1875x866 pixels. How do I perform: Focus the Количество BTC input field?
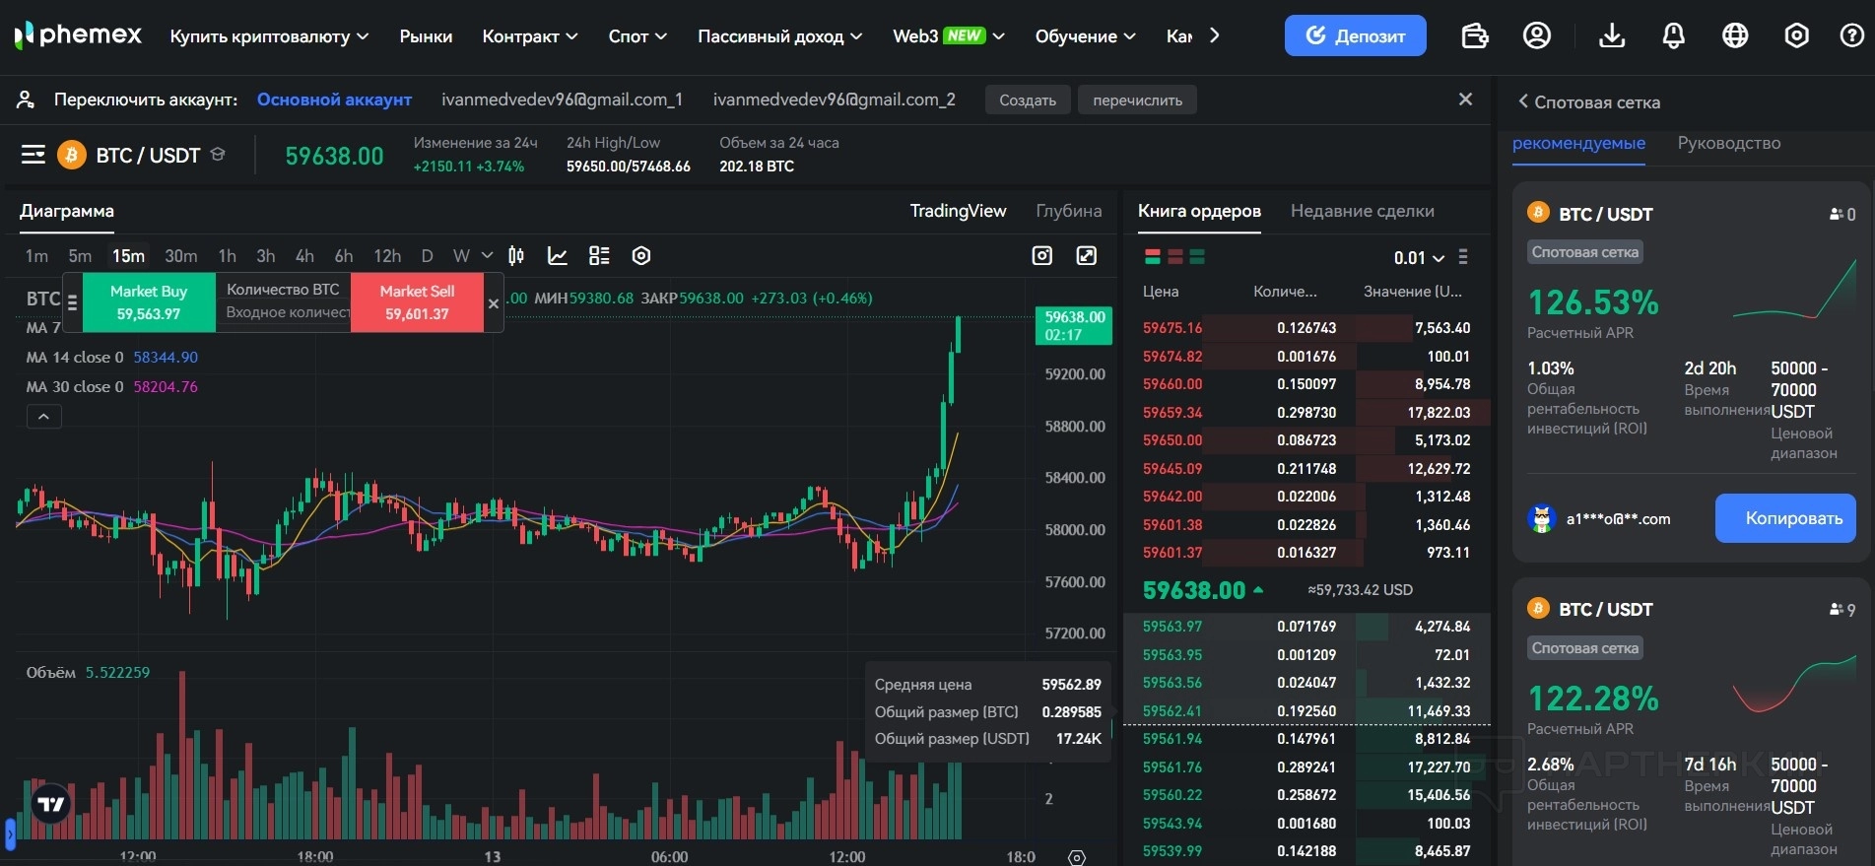[284, 312]
